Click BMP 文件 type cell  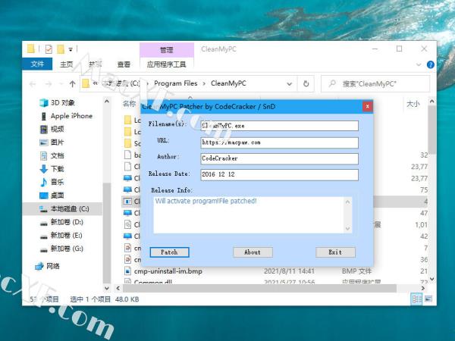pyautogui.click(x=356, y=271)
